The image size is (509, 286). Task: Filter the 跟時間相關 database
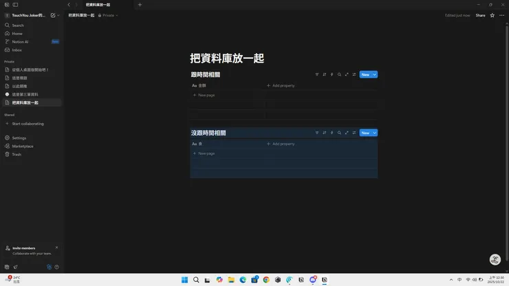pos(317,74)
